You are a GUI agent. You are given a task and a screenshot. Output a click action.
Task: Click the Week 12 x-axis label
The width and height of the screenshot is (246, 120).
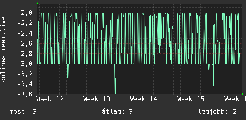tap(50, 99)
